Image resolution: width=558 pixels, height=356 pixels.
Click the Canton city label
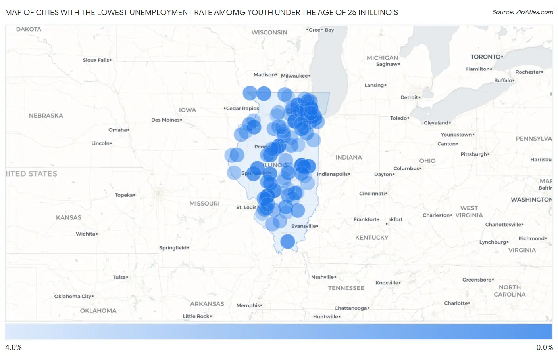click(x=447, y=144)
